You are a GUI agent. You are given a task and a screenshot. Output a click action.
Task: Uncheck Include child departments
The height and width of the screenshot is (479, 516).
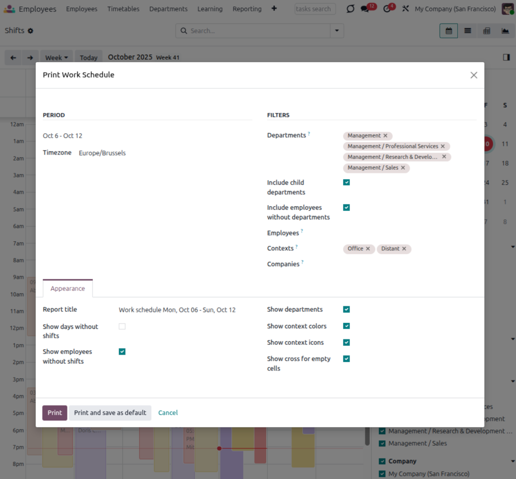pyautogui.click(x=347, y=182)
